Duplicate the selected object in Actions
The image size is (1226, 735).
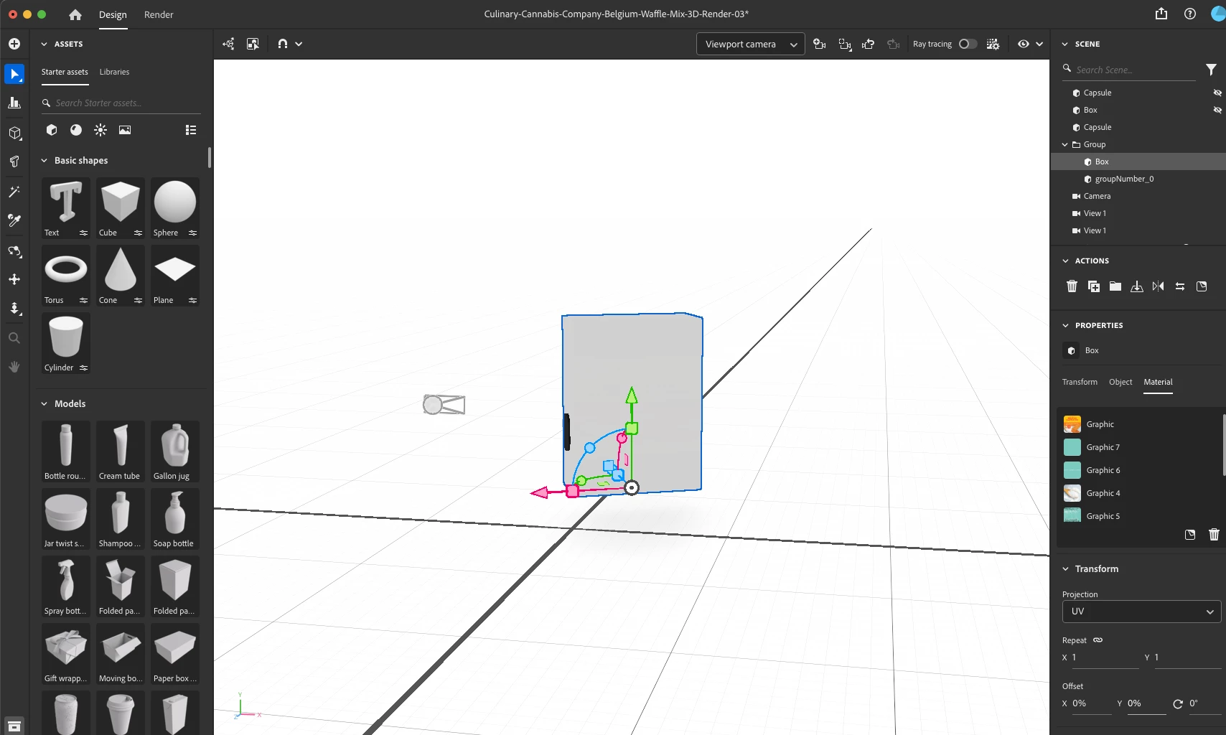click(x=1094, y=286)
